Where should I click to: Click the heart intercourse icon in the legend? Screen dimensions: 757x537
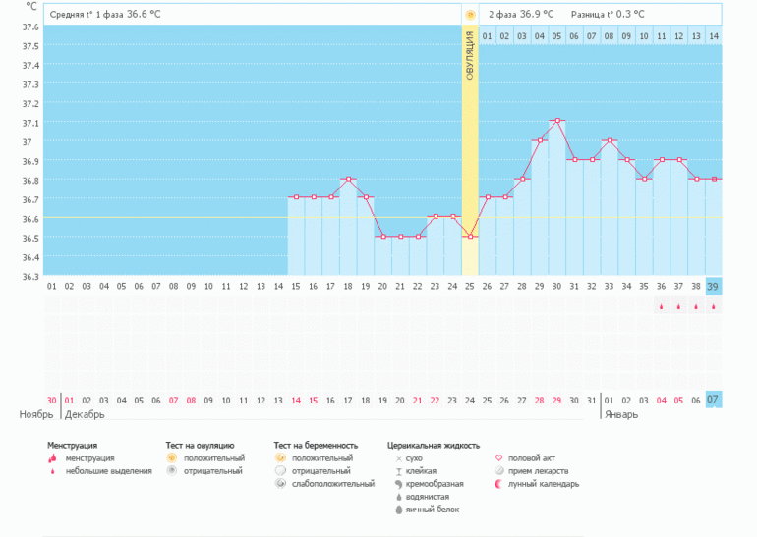tap(499, 458)
